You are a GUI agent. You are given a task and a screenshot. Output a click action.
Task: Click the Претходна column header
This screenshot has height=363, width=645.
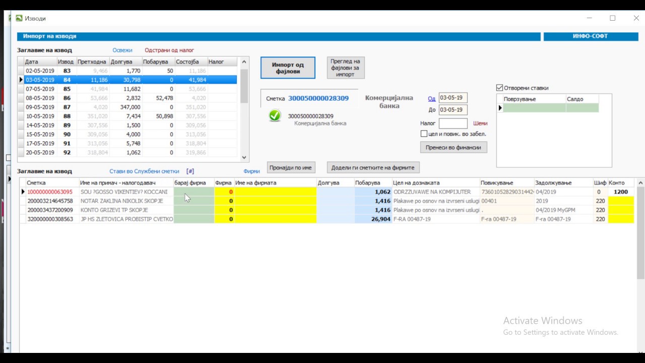point(93,62)
